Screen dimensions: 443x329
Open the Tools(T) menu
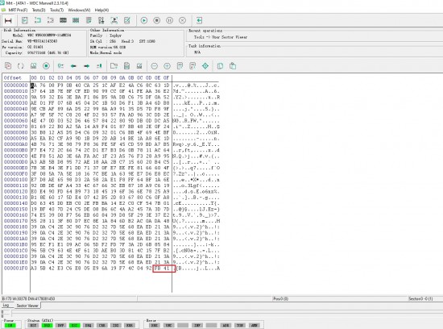(57, 10)
